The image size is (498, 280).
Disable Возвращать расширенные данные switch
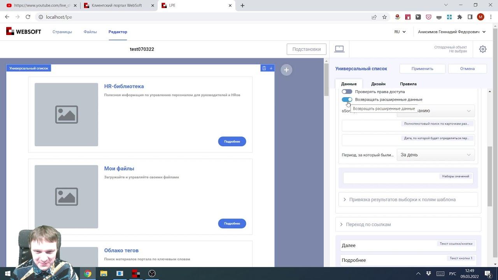(347, 100)
